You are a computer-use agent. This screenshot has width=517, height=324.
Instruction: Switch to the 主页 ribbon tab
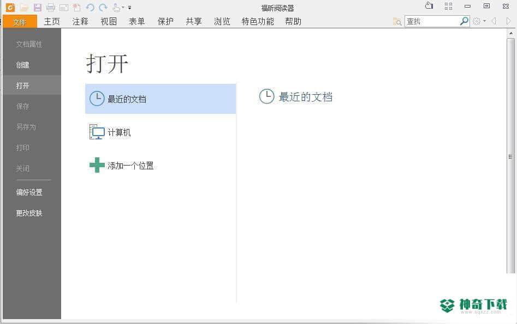(x=52, y=21)
